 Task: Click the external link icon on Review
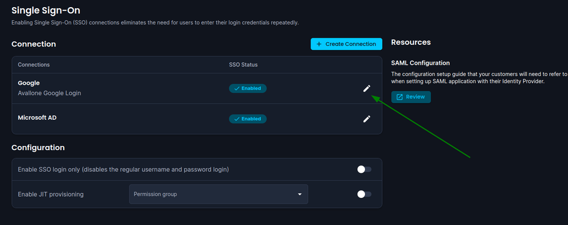pos(399,97)
